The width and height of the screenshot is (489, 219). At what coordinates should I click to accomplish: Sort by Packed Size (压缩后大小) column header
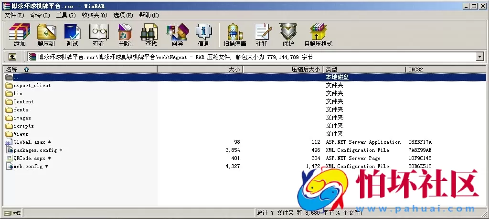click(x=283, y=70)
